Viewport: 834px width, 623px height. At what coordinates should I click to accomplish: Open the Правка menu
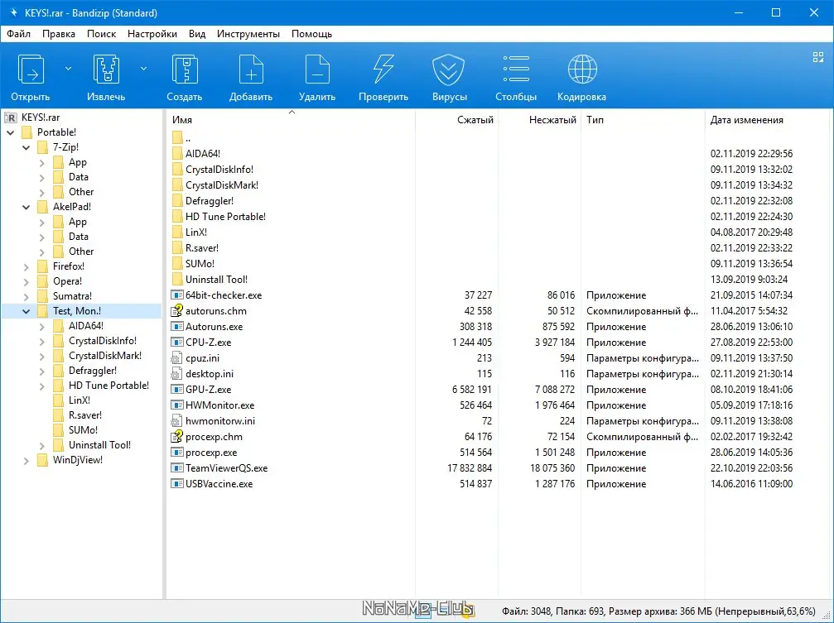[59, 33]
